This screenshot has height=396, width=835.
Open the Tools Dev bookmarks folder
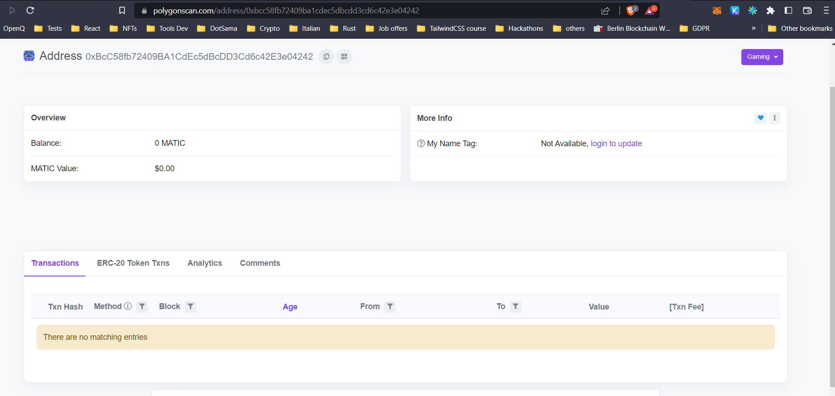point(167,28)
